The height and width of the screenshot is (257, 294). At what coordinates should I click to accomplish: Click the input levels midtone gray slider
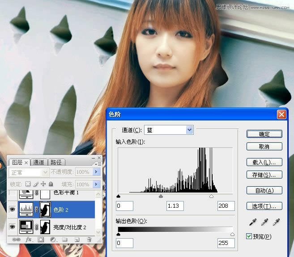[x=161, y=196]
